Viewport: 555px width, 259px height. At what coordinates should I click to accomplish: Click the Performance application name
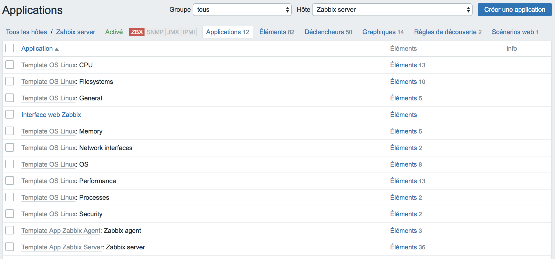tap(97, 181)
